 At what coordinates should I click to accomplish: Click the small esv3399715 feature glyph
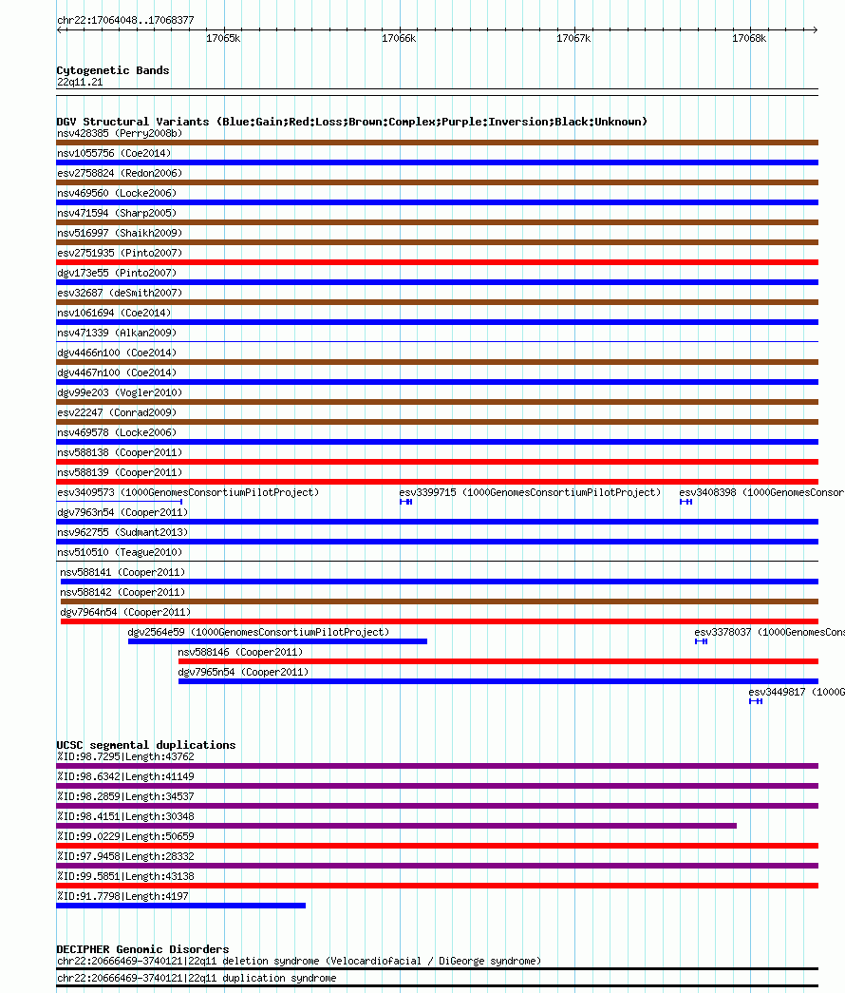(406, 502)
